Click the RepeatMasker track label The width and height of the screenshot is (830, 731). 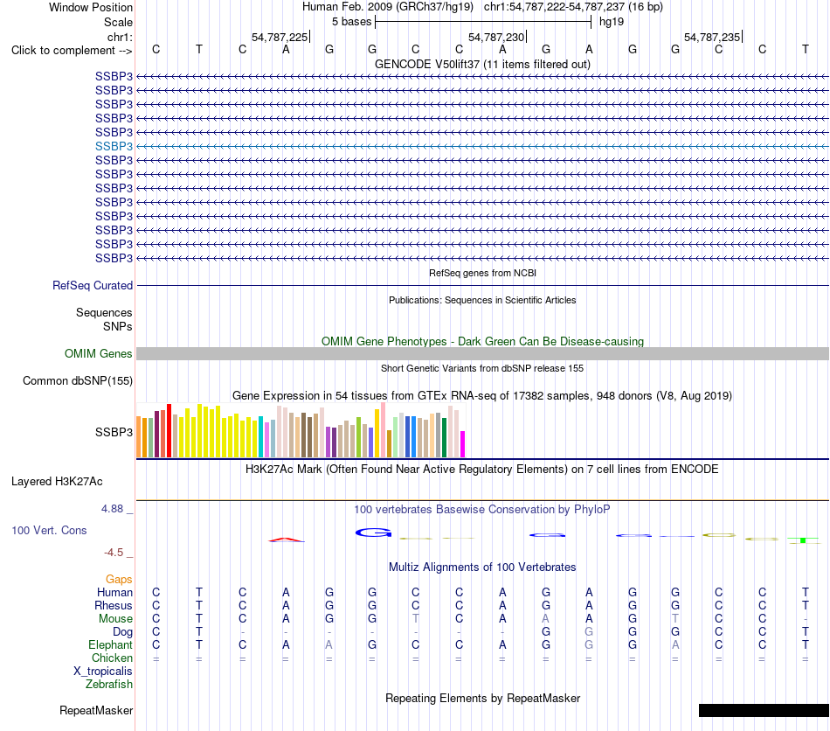pyautogui.click(x=96, y=710)
